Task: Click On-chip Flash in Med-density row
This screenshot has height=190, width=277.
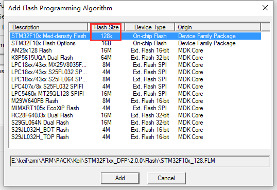Action: pos(150,36)
